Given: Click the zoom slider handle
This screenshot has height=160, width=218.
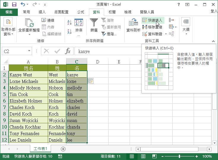Looking at the screenshot, I should pyautogui.click(x=179, y=156).
